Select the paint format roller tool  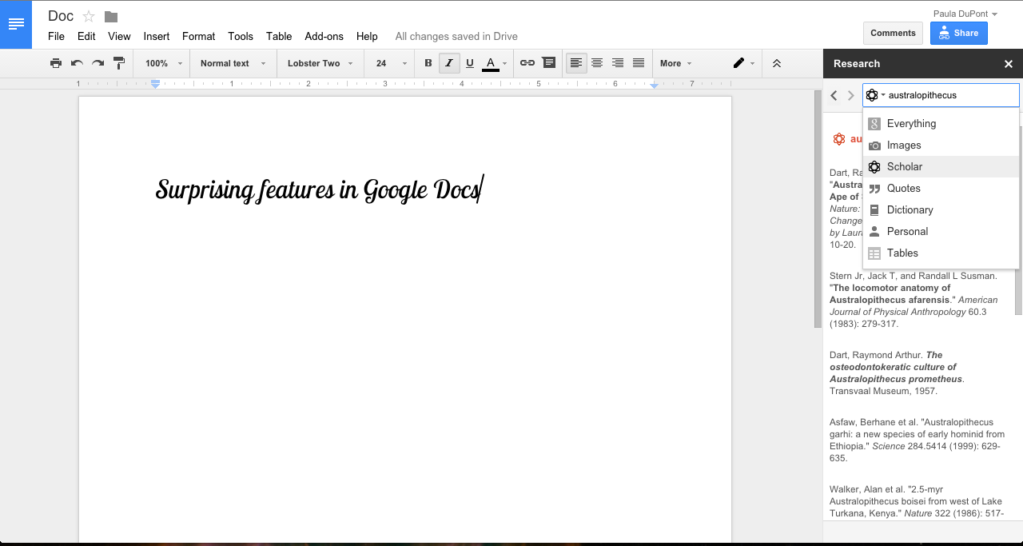[119, 63]
